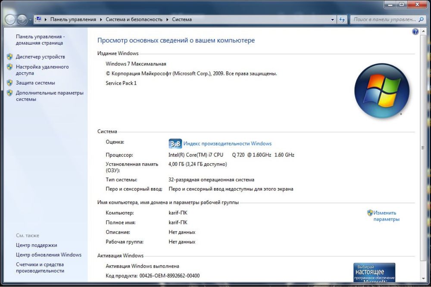
Task: Click the genuine Microsoft software banner
Action: 374,272
